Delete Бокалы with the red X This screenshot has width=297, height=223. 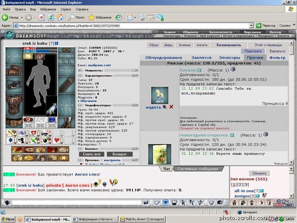[171, 107]
